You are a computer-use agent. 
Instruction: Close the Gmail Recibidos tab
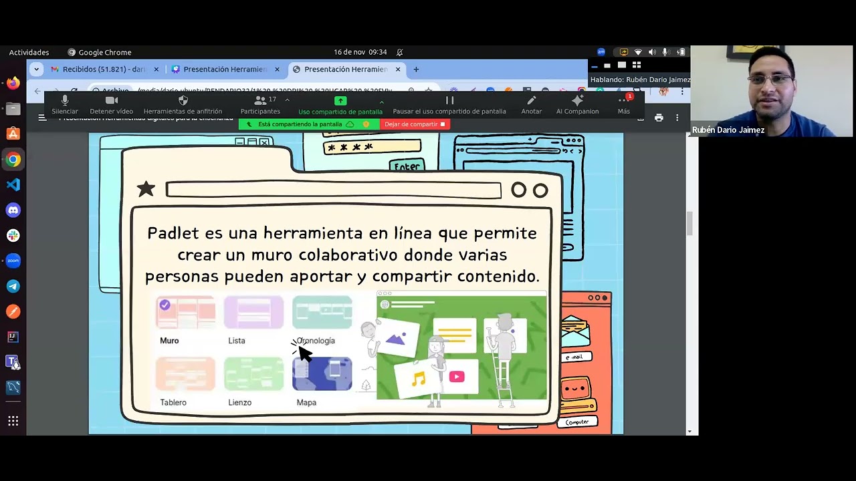[x=156, y=69]
